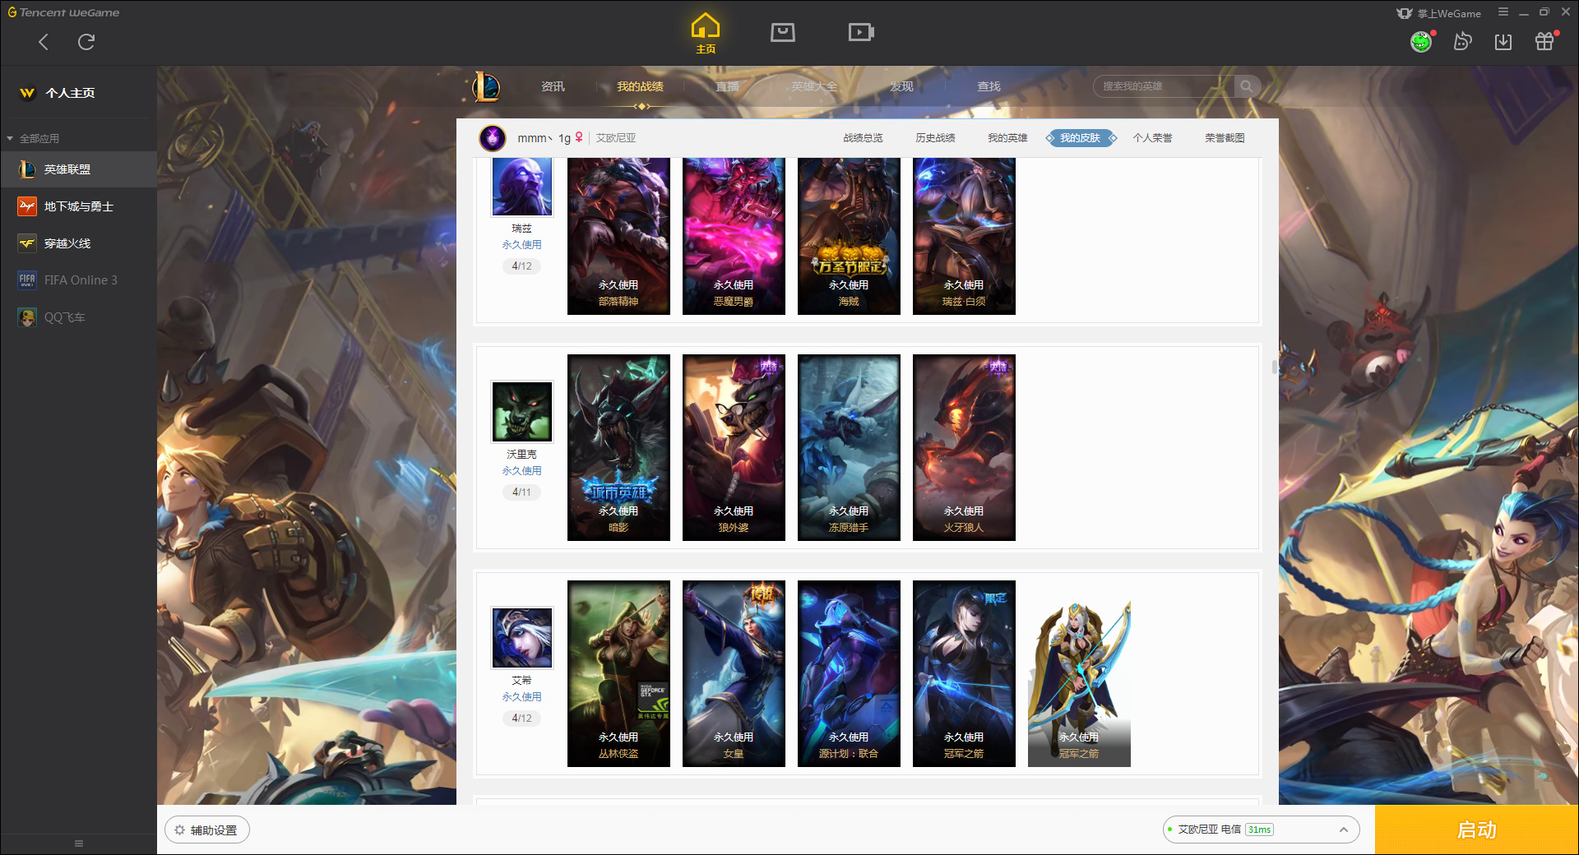Open the 我的战绩 tab
The width and height of the screenshot is (1579, 855).
[640, 86]
